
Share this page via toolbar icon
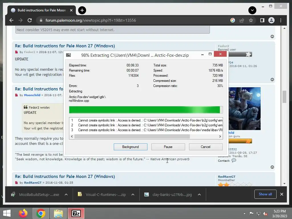coord(242,20)
